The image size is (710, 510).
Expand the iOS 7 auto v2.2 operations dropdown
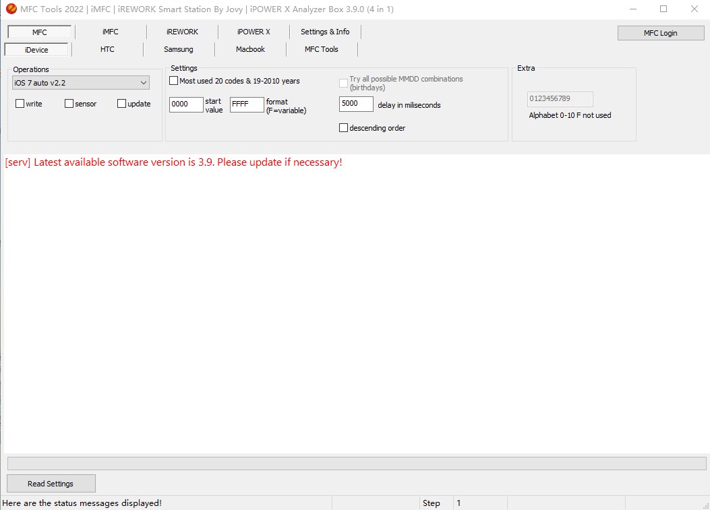point(81,83)
